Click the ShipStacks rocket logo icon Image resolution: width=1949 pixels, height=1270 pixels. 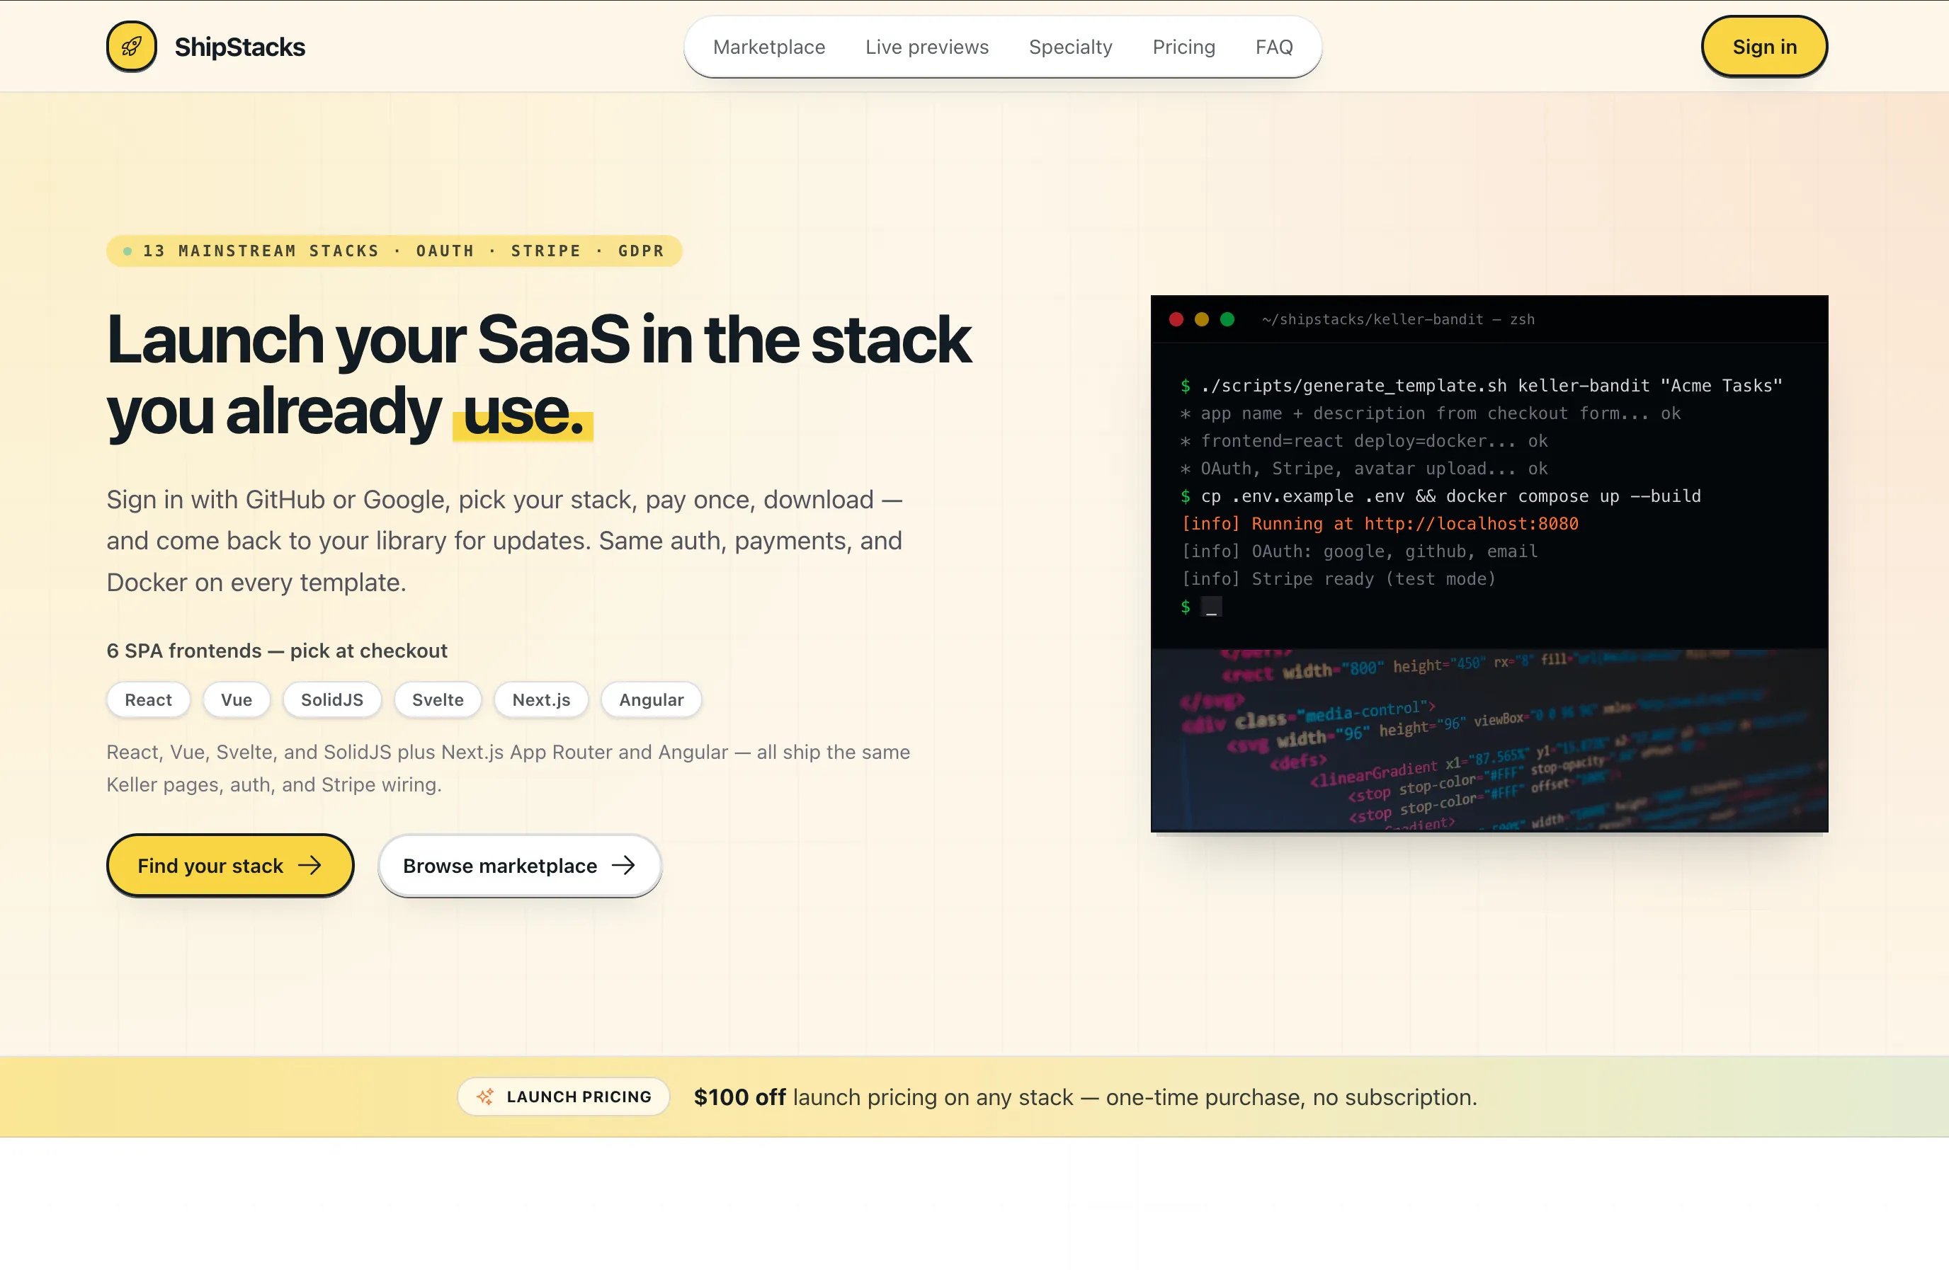pyautogui.click(x=131, y=47)
